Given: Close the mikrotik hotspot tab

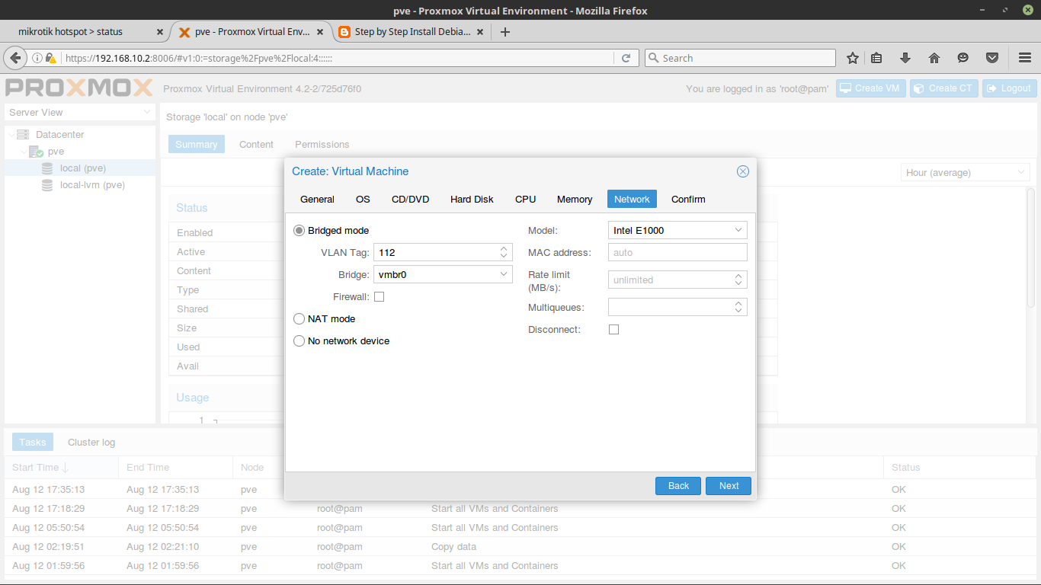Looking at the screenshot, I should 160,32.
